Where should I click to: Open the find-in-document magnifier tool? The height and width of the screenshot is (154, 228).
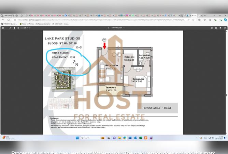11,28
